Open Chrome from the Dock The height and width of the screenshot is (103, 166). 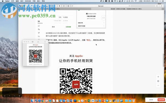pos(43,101)
